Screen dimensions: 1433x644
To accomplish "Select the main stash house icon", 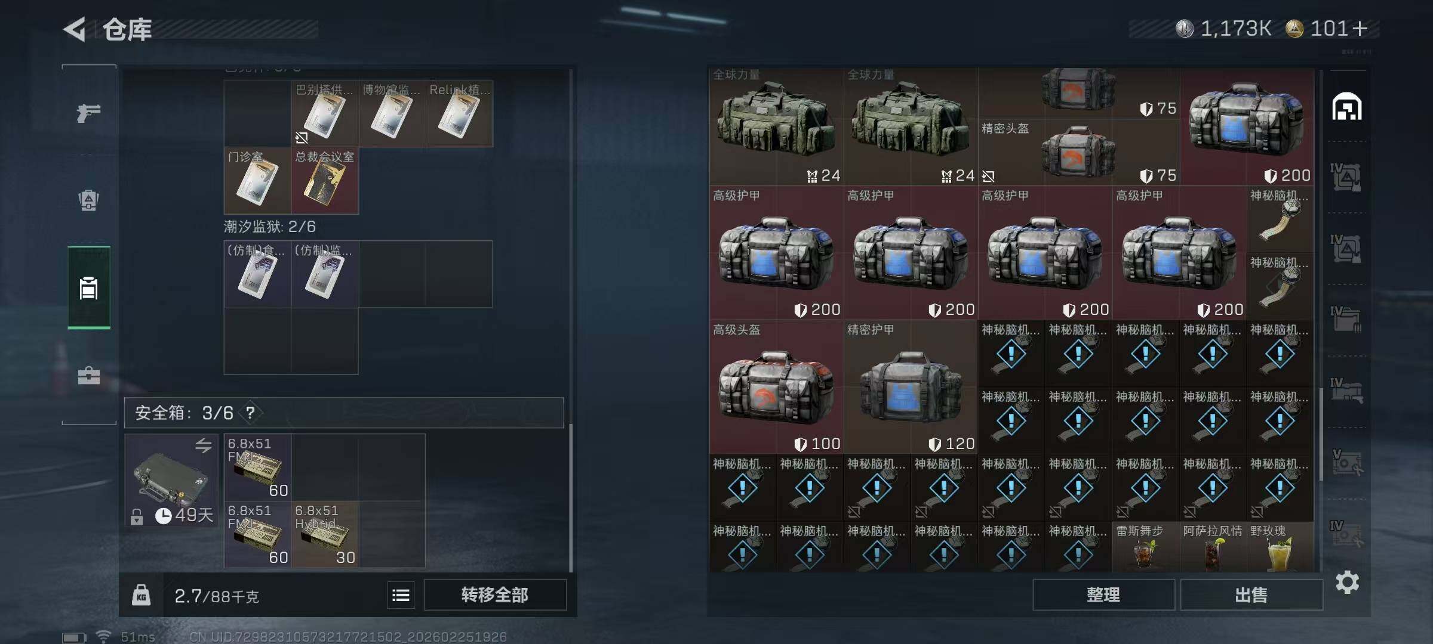I will (1347, 107).
